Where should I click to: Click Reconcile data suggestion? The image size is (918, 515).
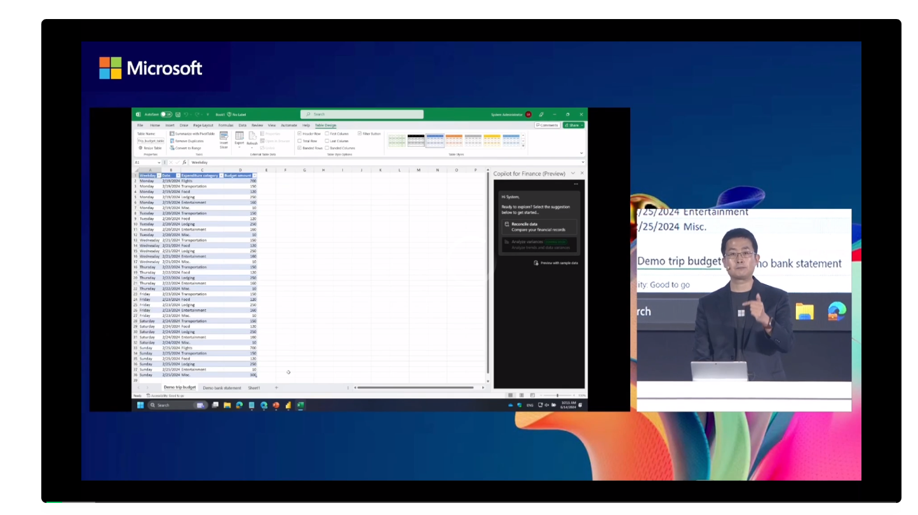pyautogui.click(x=539, y=227)
